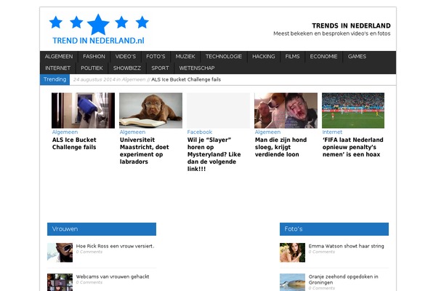
Task: Click the Internet category link
Action: click(332, 132)
